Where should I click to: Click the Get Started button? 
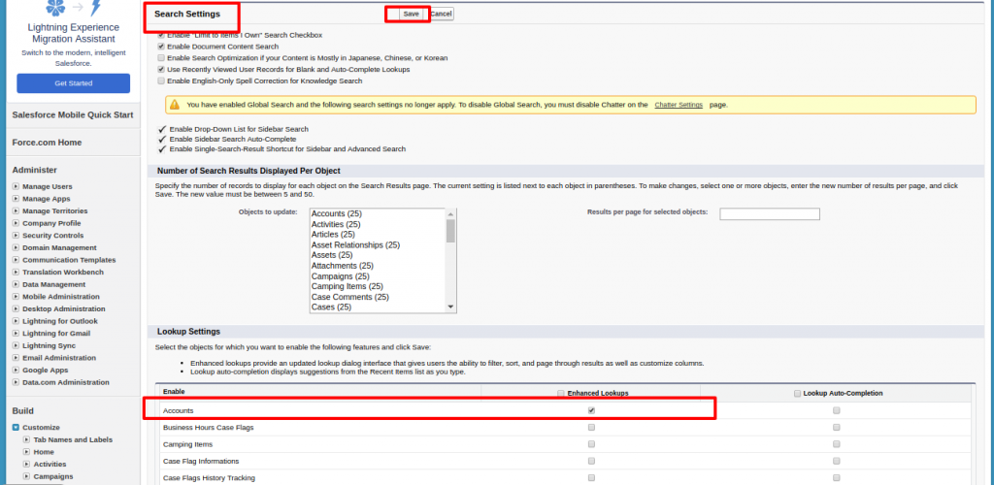[73, 83]
